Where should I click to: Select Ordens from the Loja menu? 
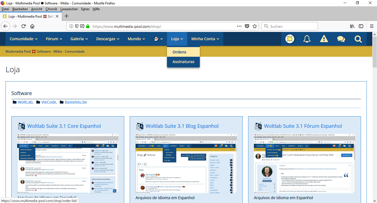tap(179, 52)
